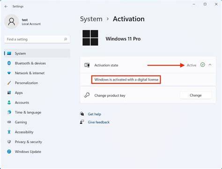Open the Gaming controller icon

point(9,122)
